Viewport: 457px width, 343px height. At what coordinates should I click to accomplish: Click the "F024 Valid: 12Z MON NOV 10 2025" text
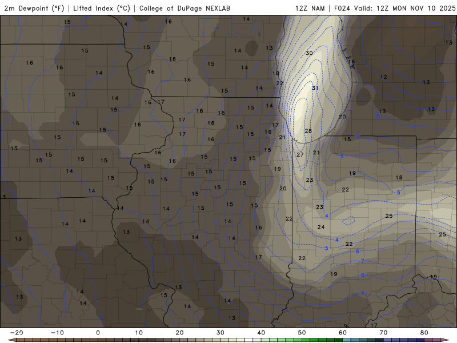(395, 9)
